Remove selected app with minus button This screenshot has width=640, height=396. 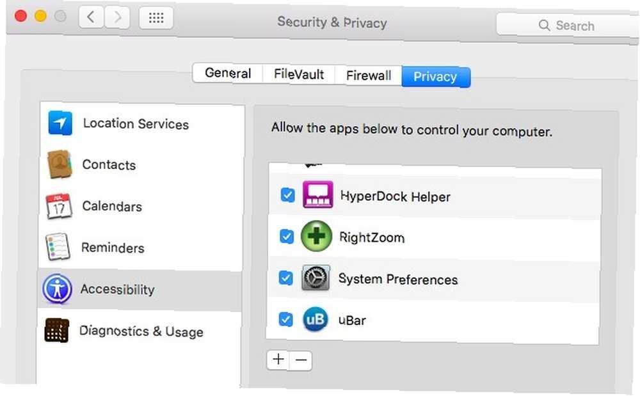coord(301,360)
